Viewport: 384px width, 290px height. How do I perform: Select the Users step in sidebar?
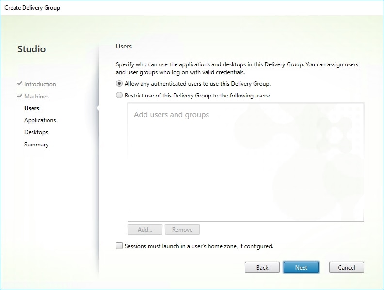point(32,108)
